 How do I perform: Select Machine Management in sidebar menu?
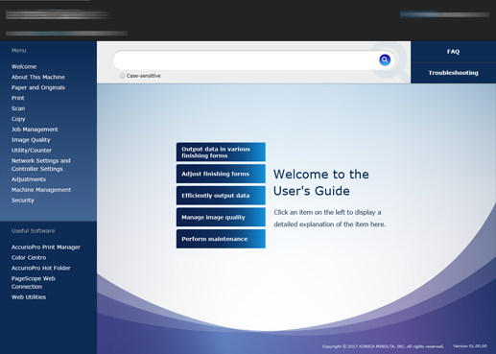[41, 190]
